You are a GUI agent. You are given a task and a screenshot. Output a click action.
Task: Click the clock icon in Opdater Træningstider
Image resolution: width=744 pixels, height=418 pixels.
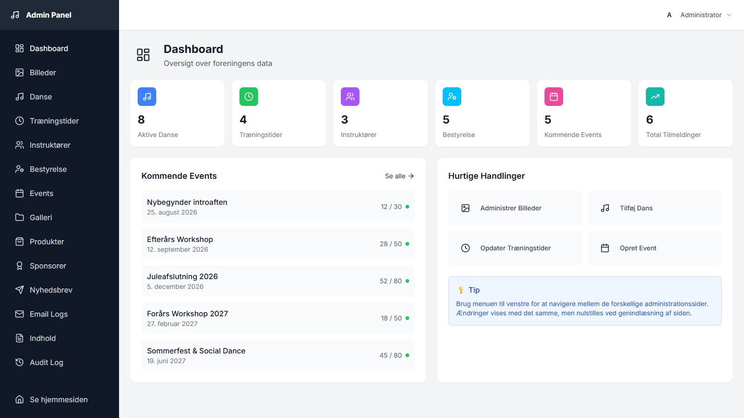pos(465,248)
